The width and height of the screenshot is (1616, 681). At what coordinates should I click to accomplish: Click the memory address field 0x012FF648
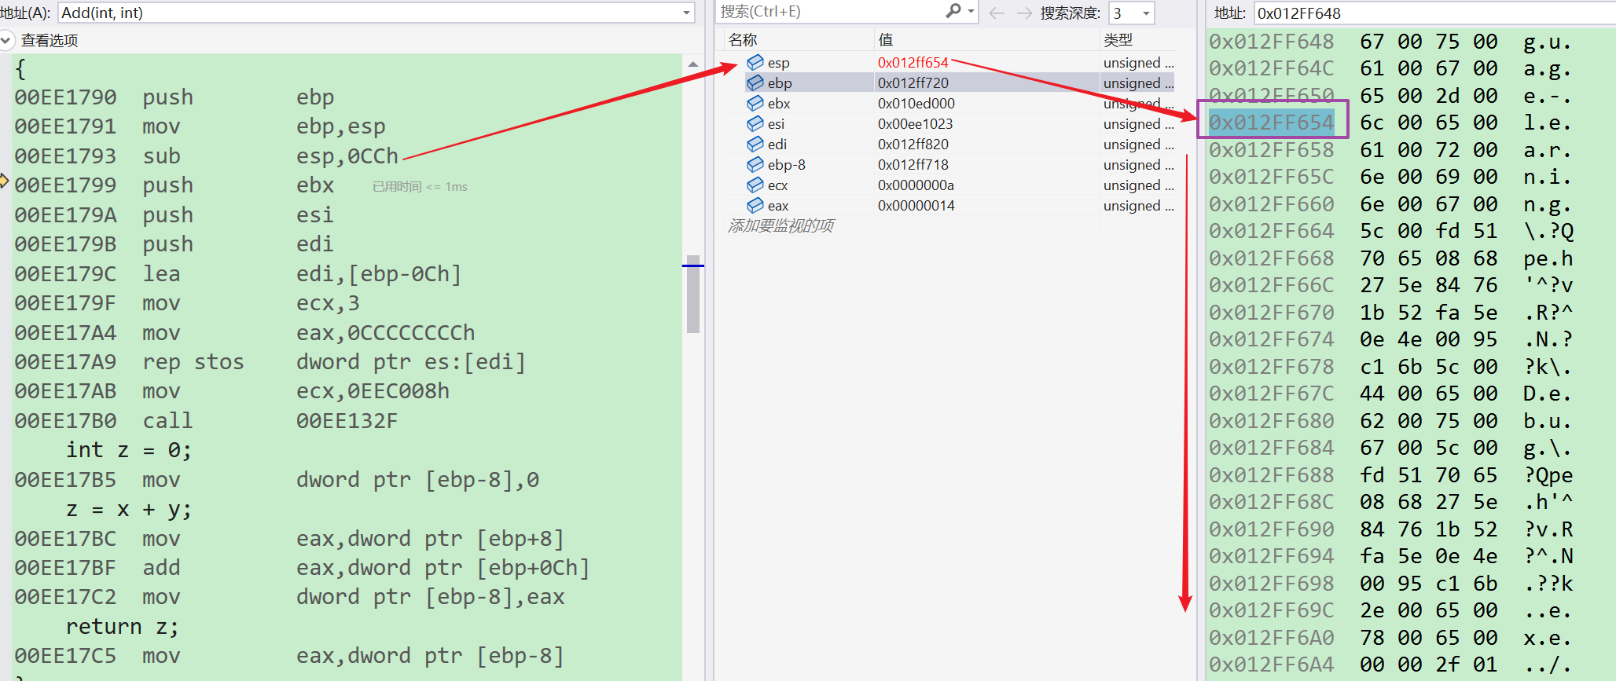point(1433,13)
